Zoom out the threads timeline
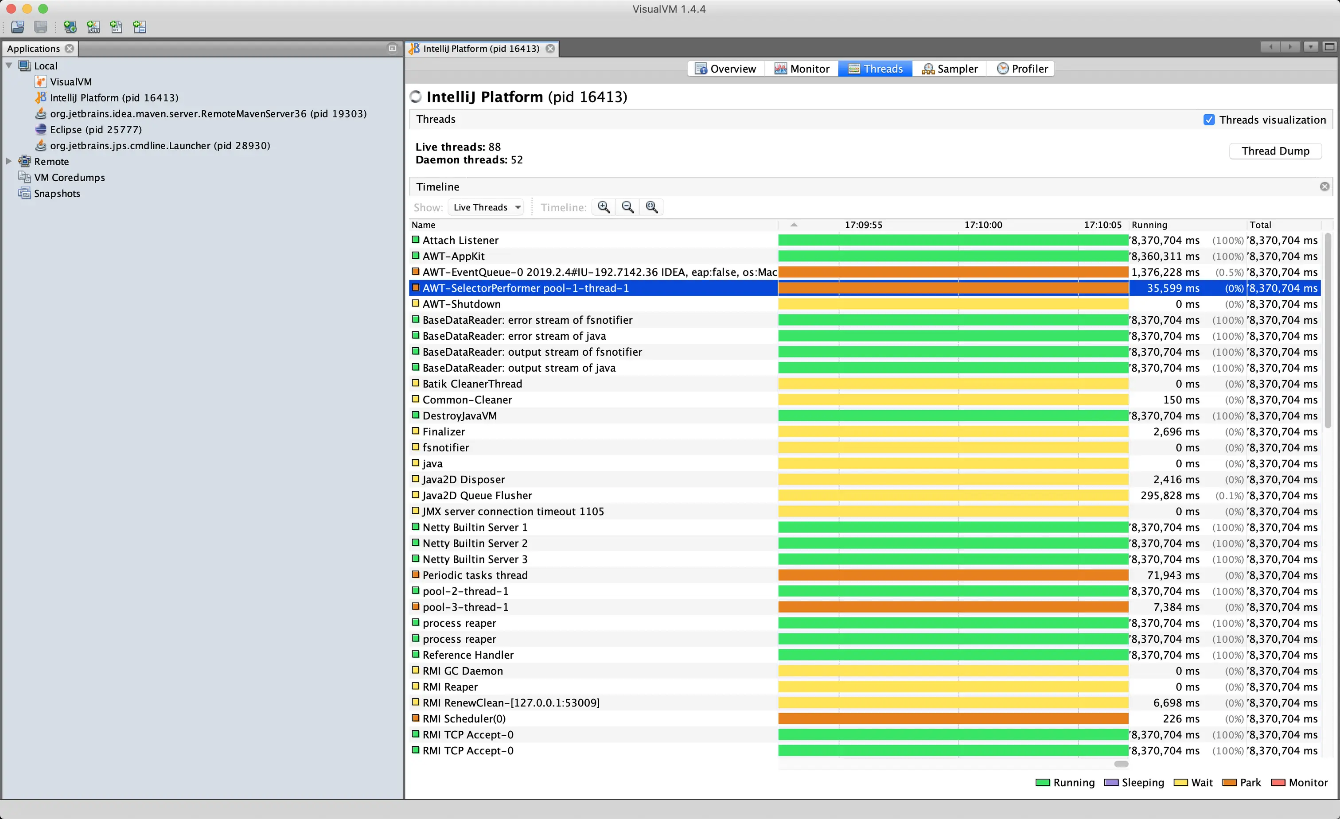Screen dimensions: 1340x819 pos(627,207)
